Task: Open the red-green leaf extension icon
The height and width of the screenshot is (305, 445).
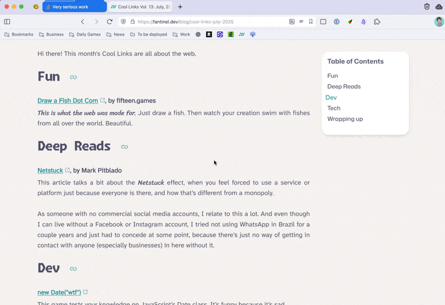Action: pyautogui.click(x=350, y=22)
